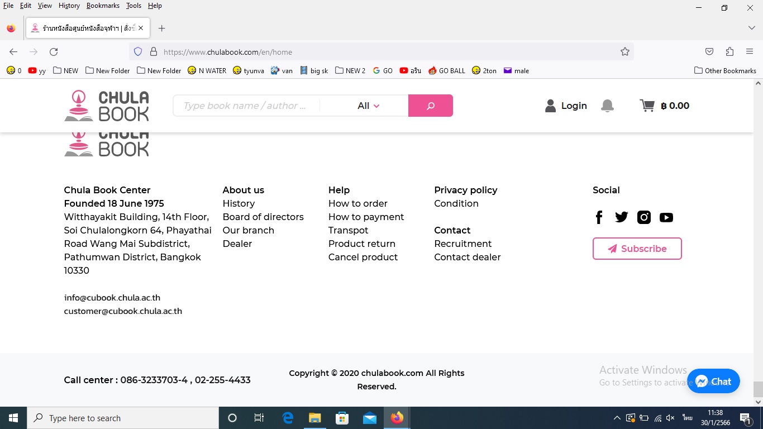The height and width of the screenshot is (429, 763).
Task: Click the Login user icon
Action: pyautogui.click(x=550, y=106)
